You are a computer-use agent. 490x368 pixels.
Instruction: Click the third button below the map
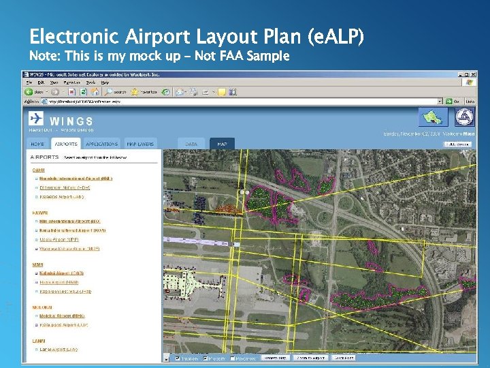point(343,358)
